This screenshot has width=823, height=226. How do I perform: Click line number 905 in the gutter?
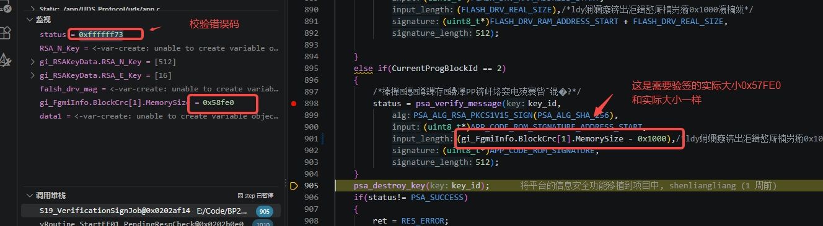coord(312,185)
